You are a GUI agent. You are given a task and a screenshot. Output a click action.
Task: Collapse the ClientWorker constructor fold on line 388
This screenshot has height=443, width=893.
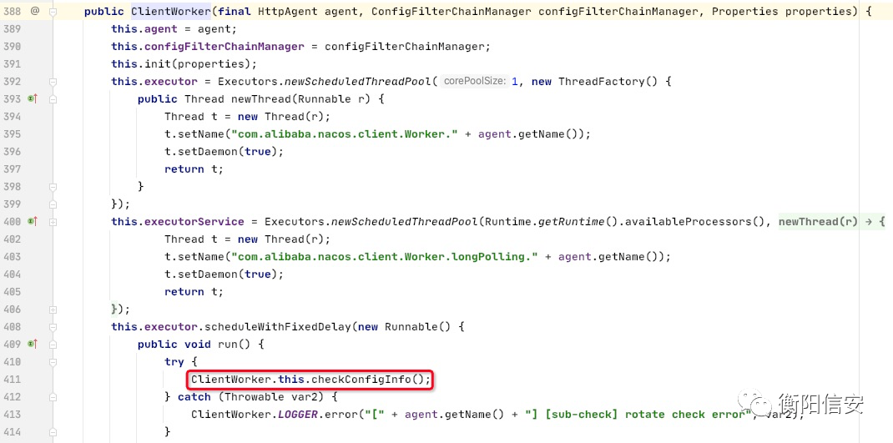click(53, 12)
